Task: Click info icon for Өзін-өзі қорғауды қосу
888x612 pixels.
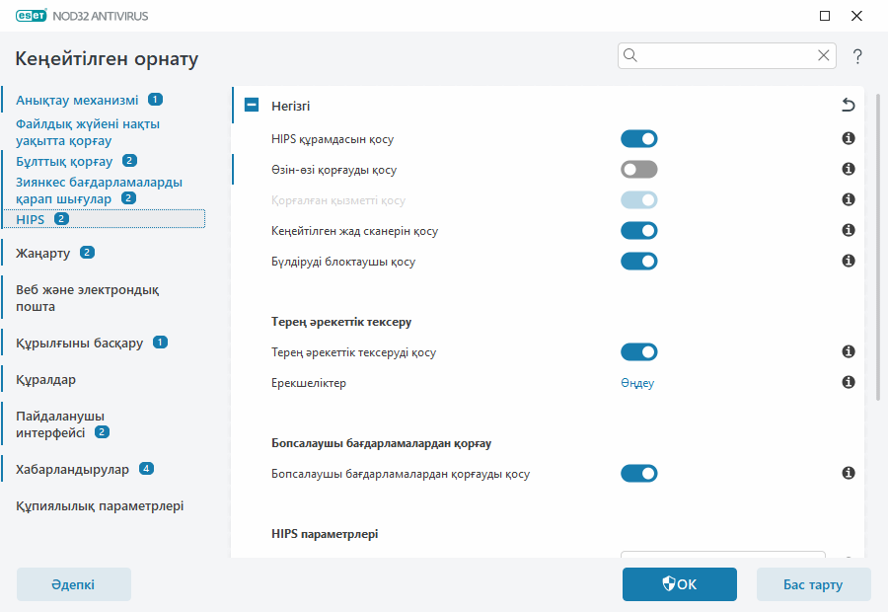Action: tap(848, 170)
